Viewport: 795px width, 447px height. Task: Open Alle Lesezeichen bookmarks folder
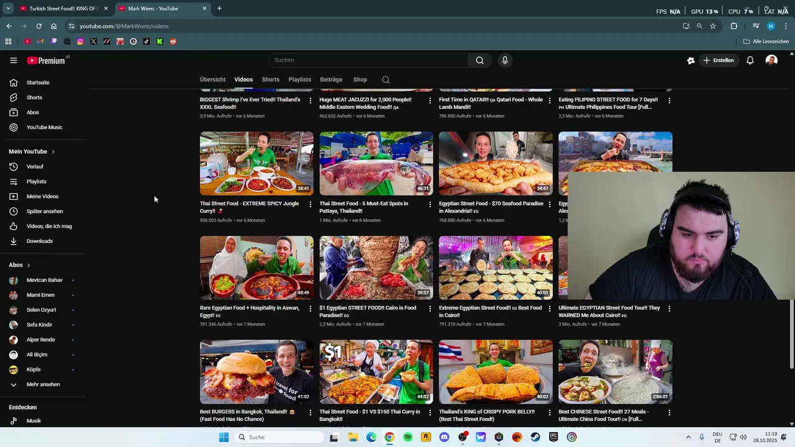(x=766, y=42)
